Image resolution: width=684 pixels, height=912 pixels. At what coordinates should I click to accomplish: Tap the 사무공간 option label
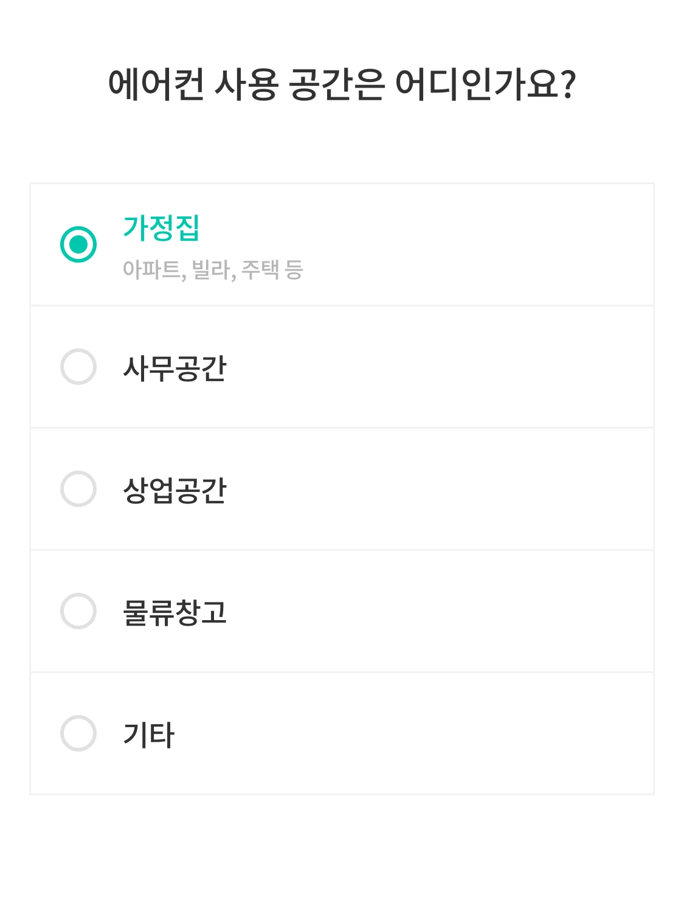click(x=174, y=368)
